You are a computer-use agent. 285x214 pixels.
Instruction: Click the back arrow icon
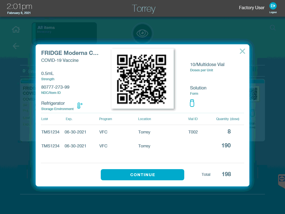16,46
